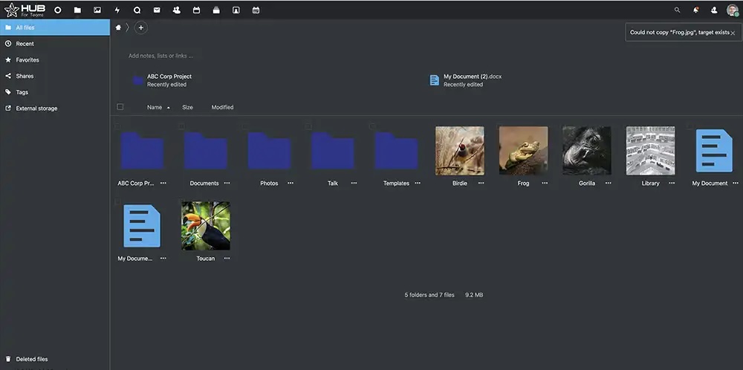
Task: Open recently edited My Document (2).docx
Action: 472,77
